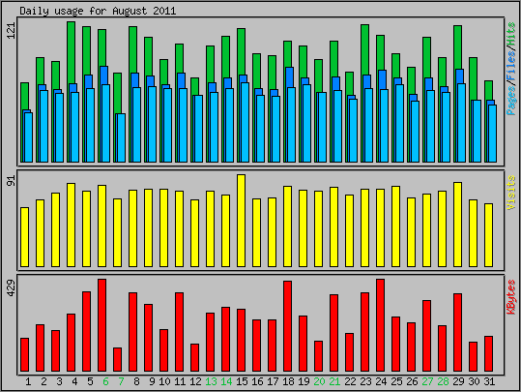Click the "121" axis value of top chart
Image resolution: width=521 pixels, height=392 pixels.
click(x=12, y=31)
